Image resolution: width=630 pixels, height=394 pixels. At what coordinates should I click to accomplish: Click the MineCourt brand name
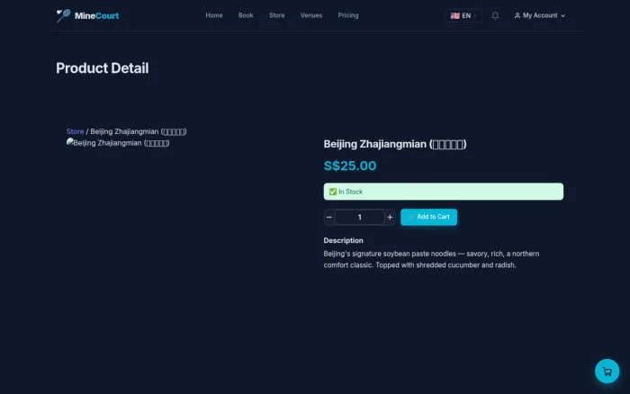point(96,15)
